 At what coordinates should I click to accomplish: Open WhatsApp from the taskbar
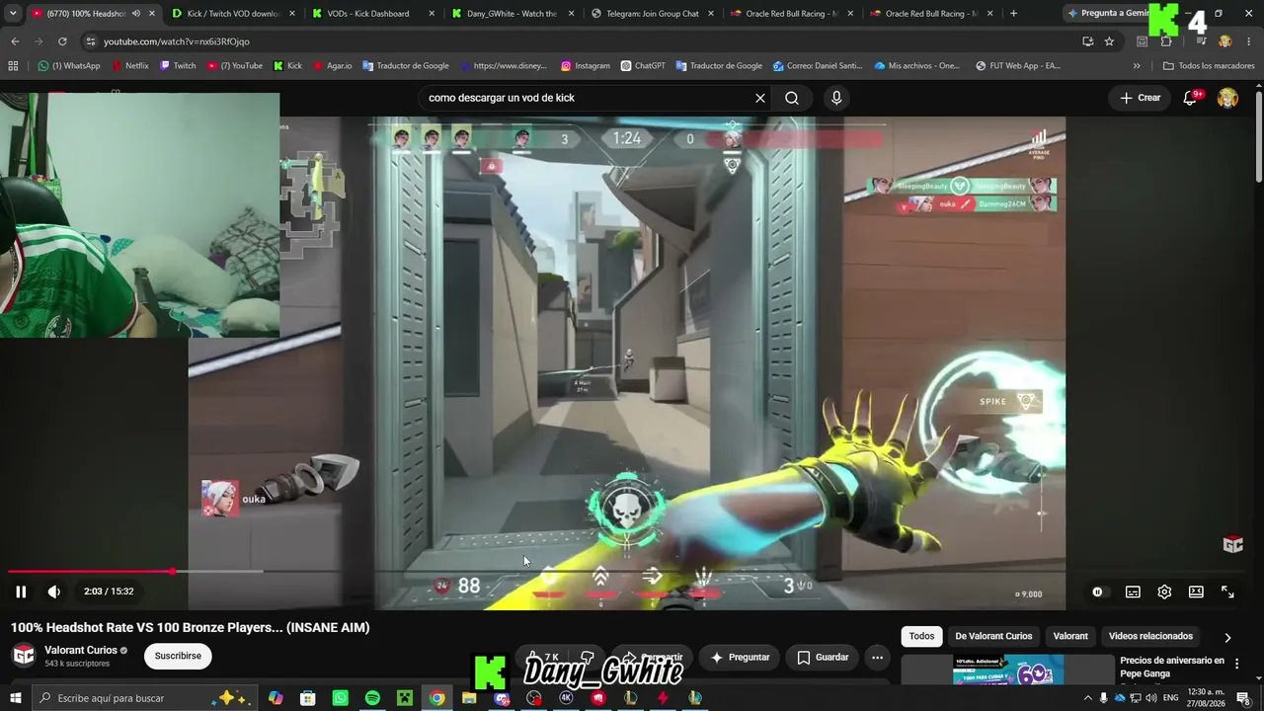pyautogui.click(x=340, y=698)
